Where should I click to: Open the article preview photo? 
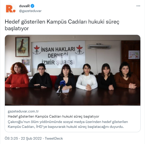tap(73, 70)
